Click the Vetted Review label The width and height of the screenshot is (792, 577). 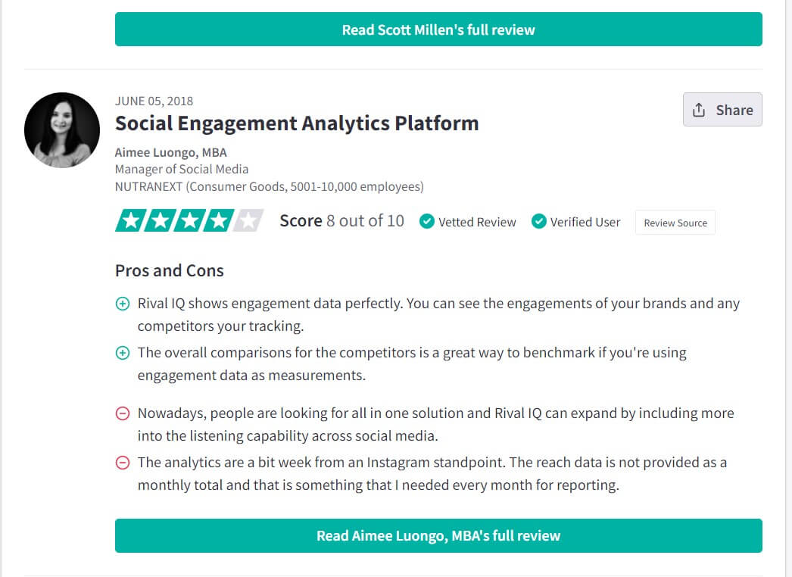pyautogui.click(x=477, y=222)
